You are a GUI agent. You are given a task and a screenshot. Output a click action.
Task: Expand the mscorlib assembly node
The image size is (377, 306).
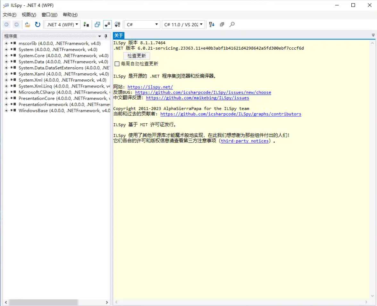click(6, 43)
